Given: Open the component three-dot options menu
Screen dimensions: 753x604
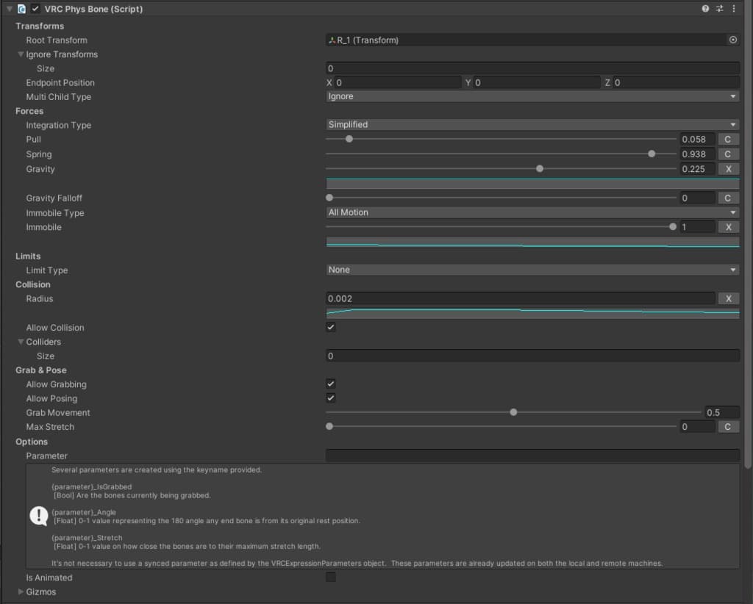Looking at the screenshot, I should pos(733,9).
